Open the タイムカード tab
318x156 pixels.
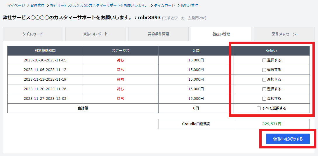point(33,34)
